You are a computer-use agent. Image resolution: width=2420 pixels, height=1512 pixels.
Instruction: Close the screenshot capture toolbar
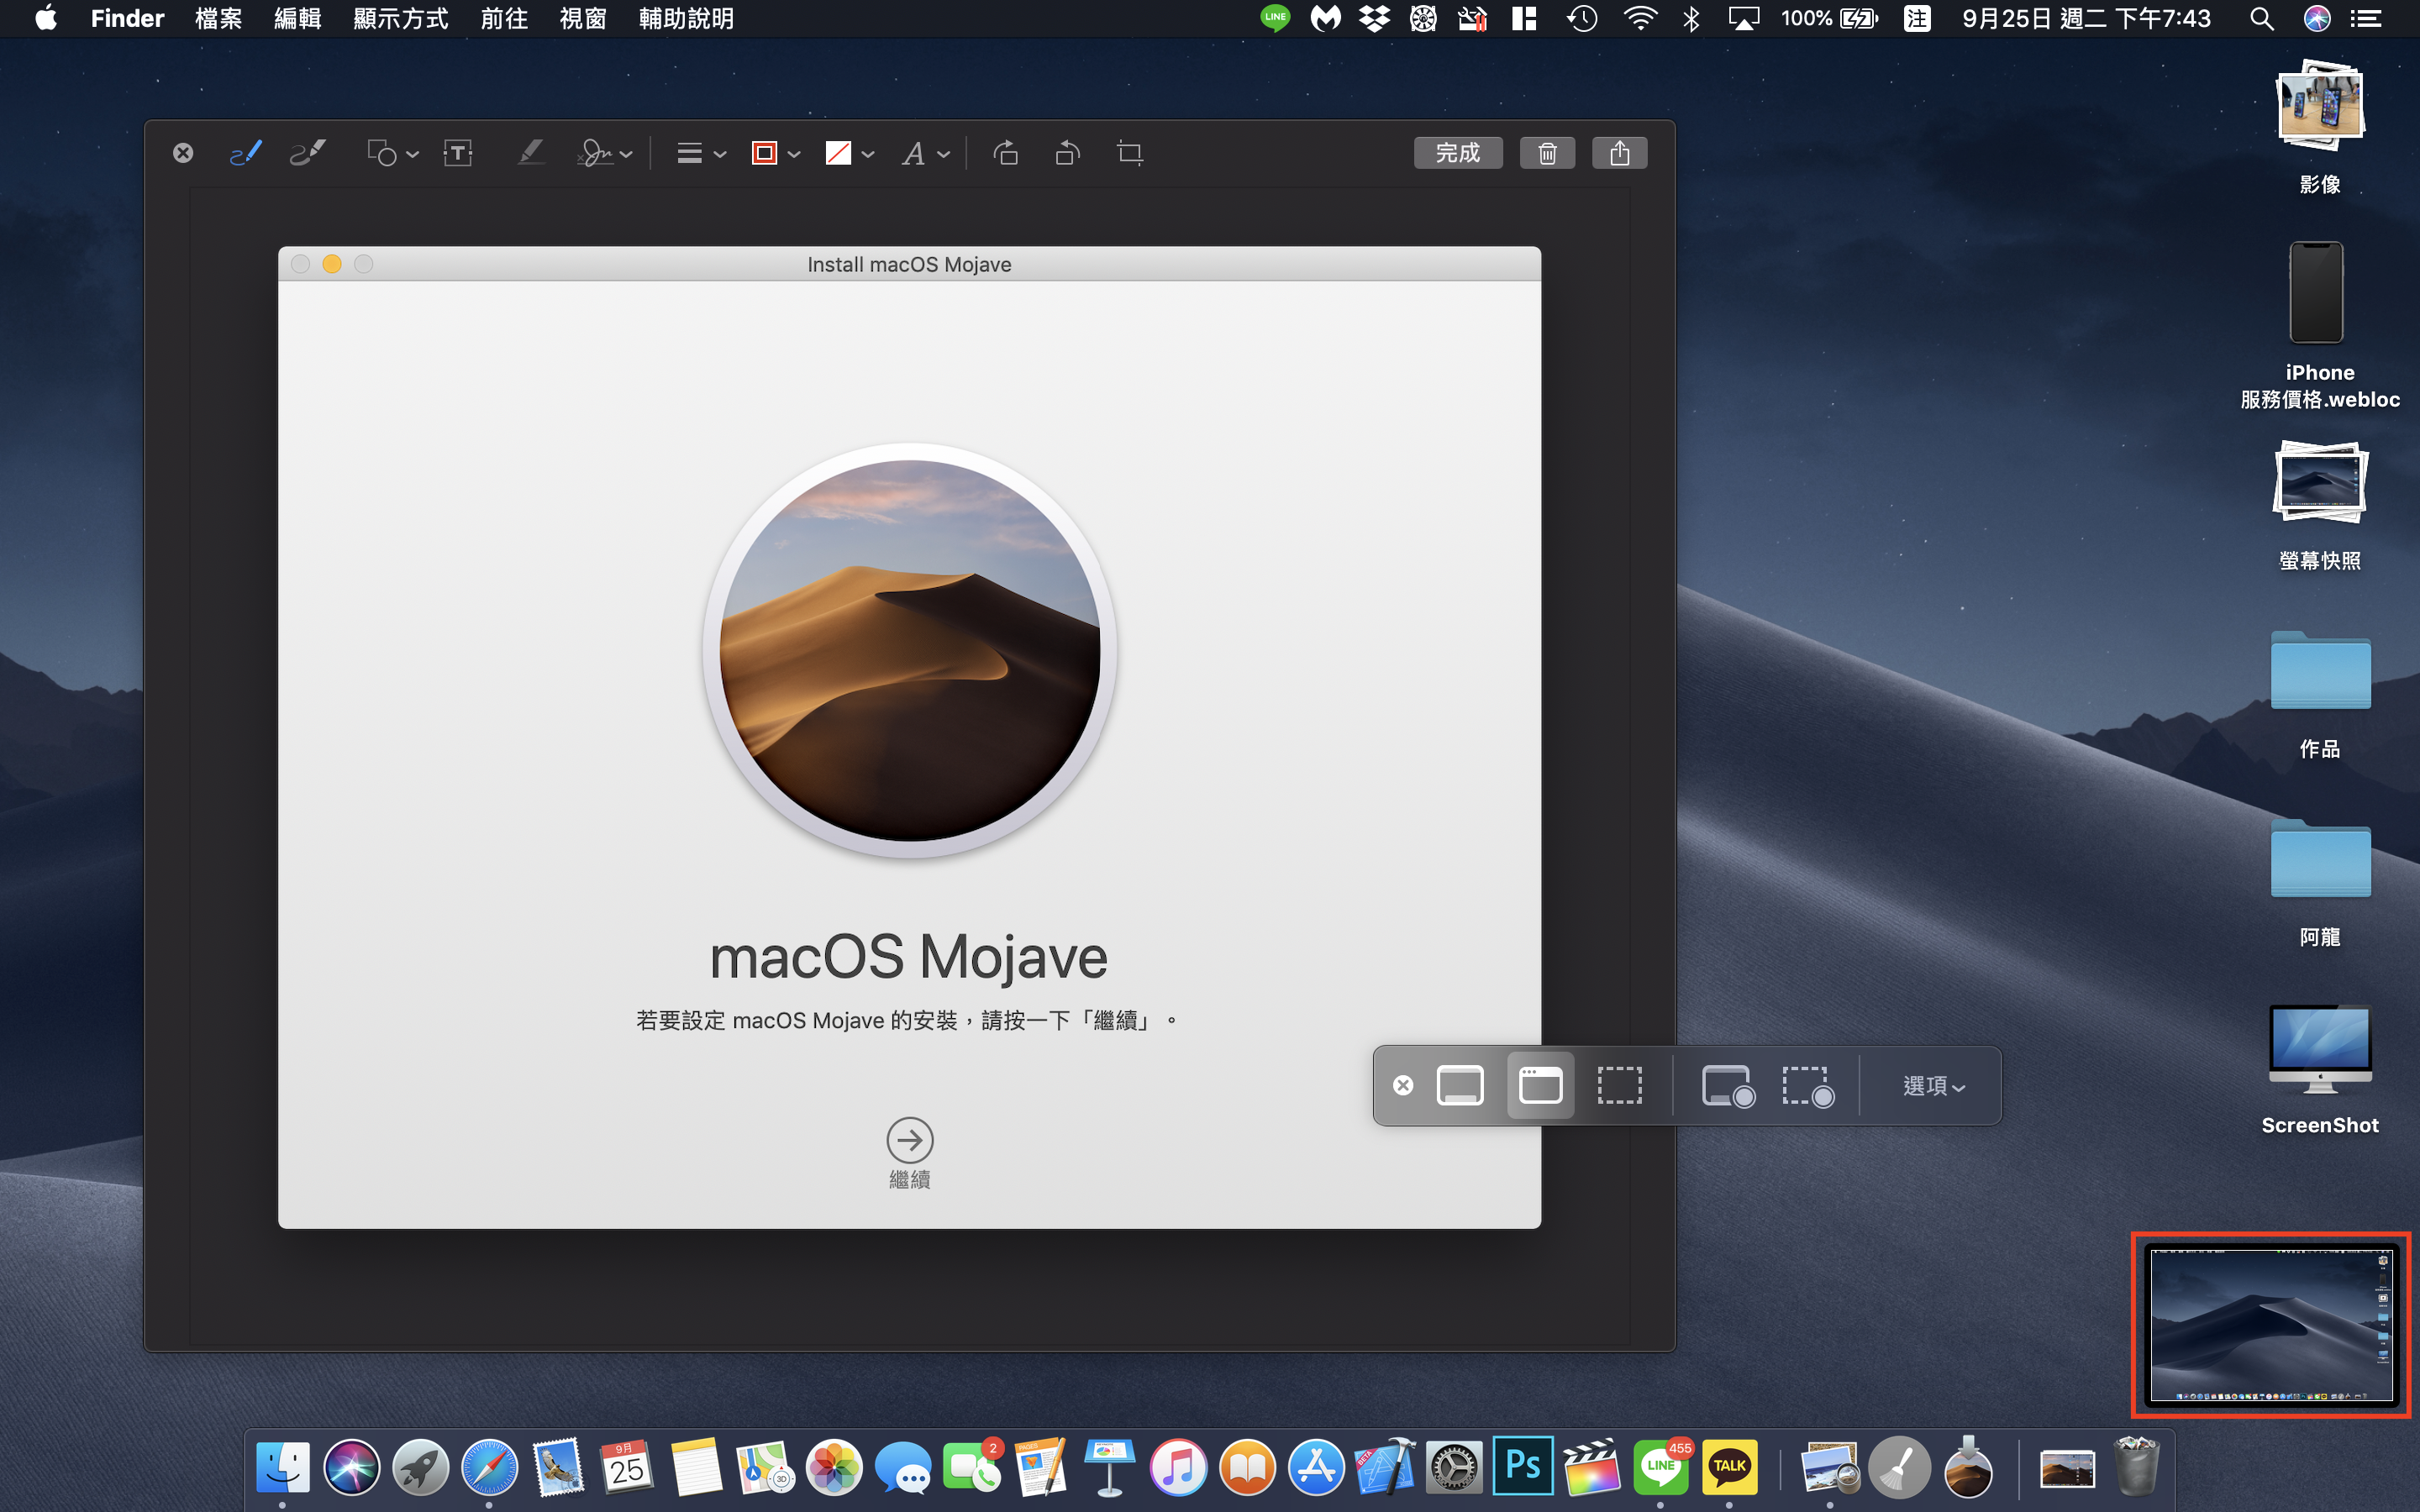click(1403, 1085)
